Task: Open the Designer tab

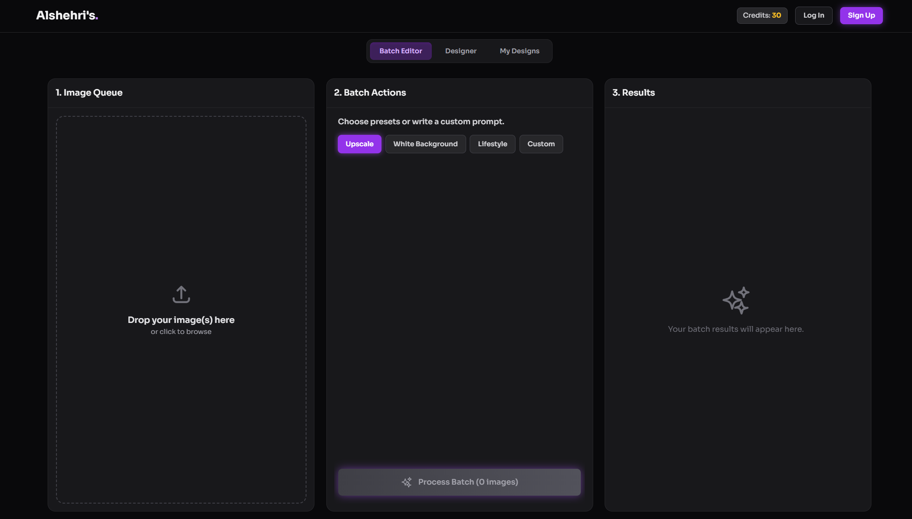Action: pos(460,51)
